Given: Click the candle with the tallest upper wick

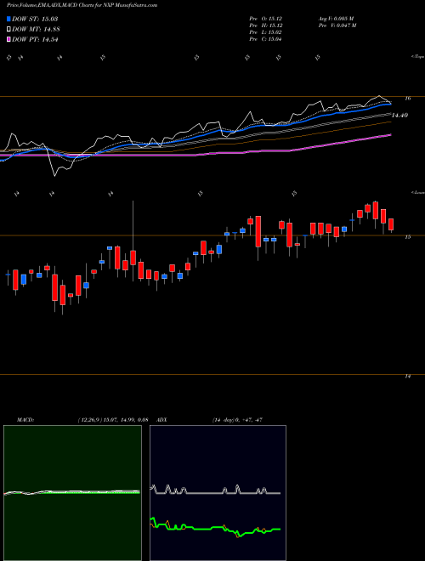Looking at the screenshot, I should click(133, 258).
